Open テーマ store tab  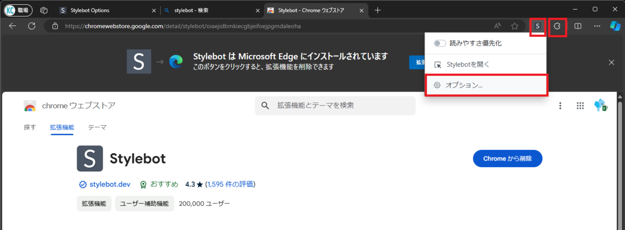(x=97, y=127)
